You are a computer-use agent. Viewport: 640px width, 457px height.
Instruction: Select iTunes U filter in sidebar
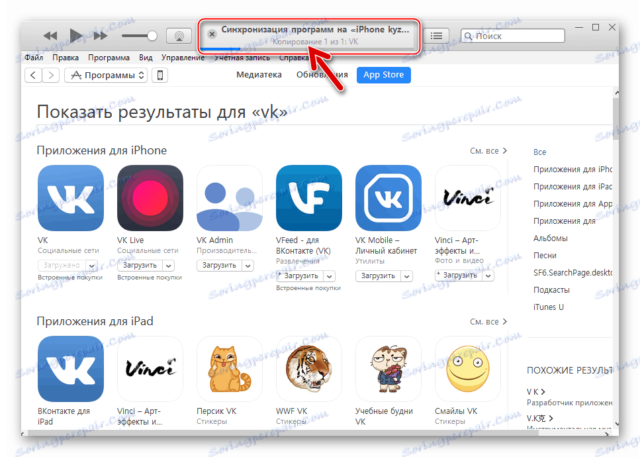[x=548, y=307]
